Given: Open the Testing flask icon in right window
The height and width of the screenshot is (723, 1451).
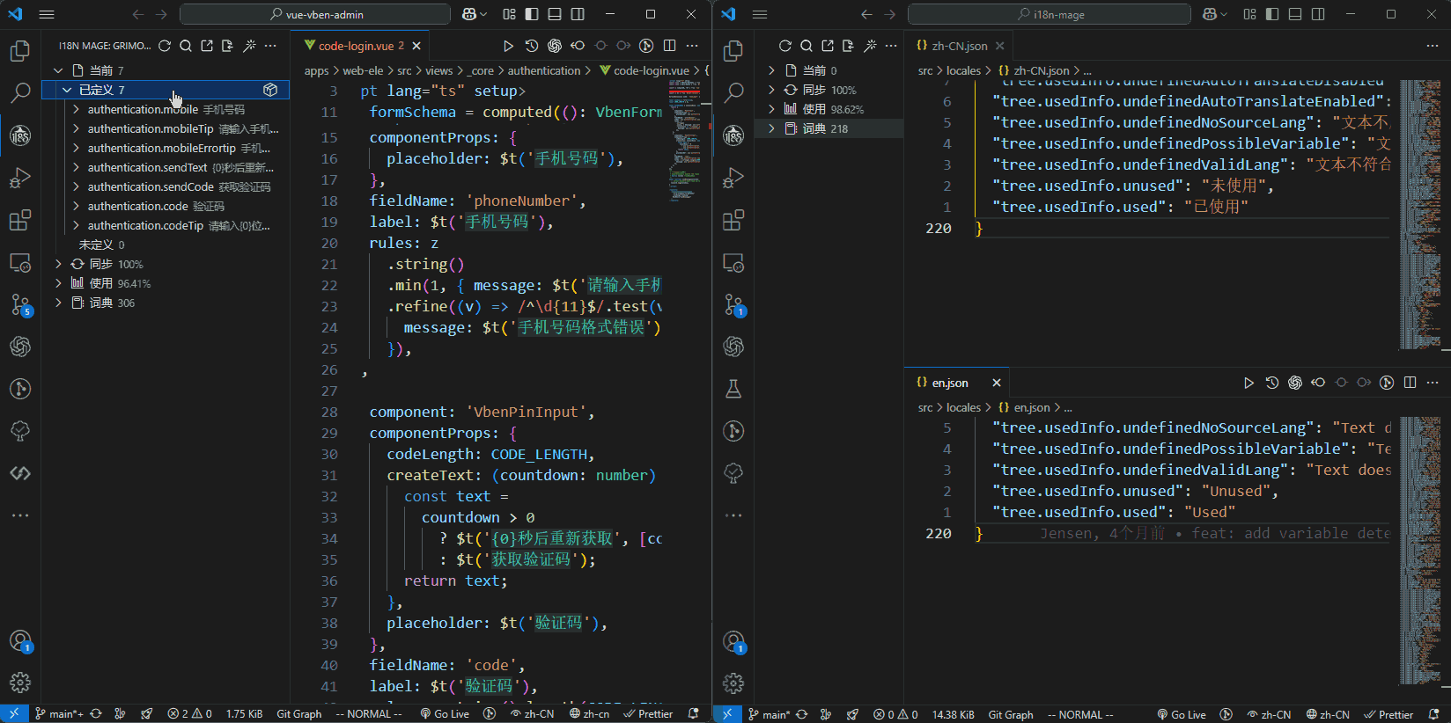Looking at the screenshot, I should 733,389.
